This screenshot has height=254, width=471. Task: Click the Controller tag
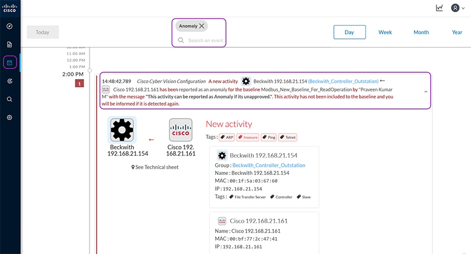coord(281,197)
